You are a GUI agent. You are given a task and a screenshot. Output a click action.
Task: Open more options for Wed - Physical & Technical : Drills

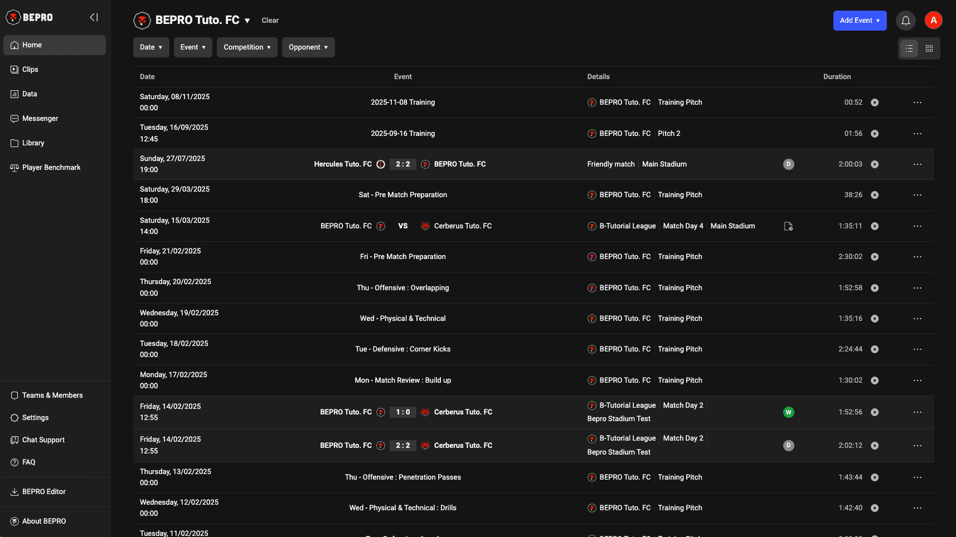tap(918, 508)
